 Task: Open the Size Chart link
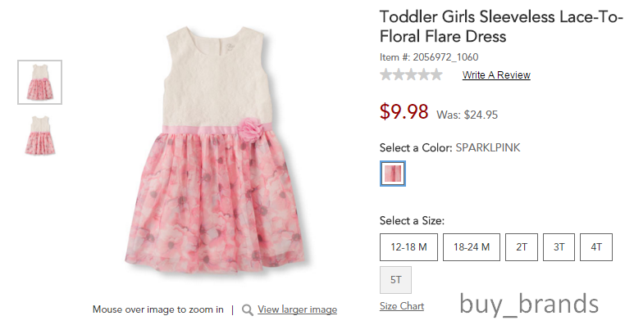tap(402, 306)
